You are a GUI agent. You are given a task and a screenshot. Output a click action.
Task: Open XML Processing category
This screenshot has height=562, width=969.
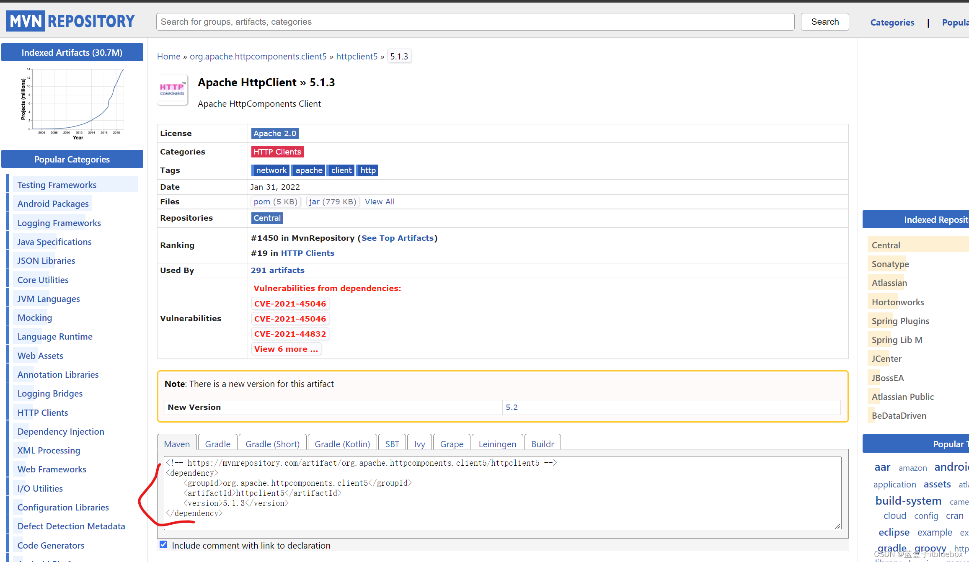[49, 450]
